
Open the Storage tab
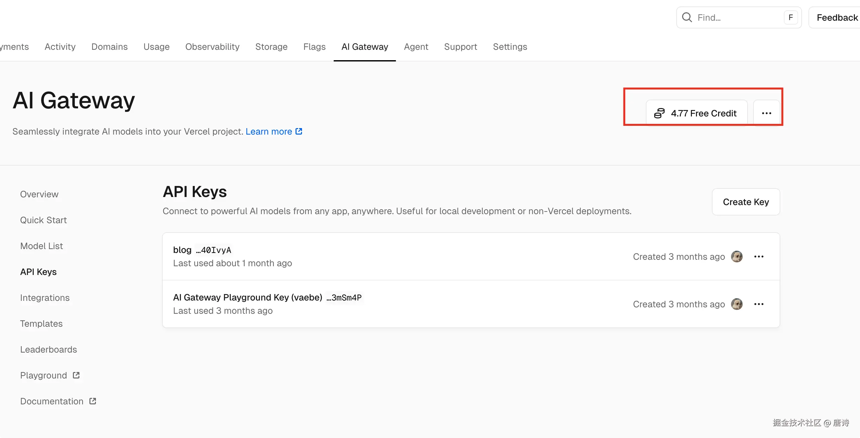coord(271,47)
